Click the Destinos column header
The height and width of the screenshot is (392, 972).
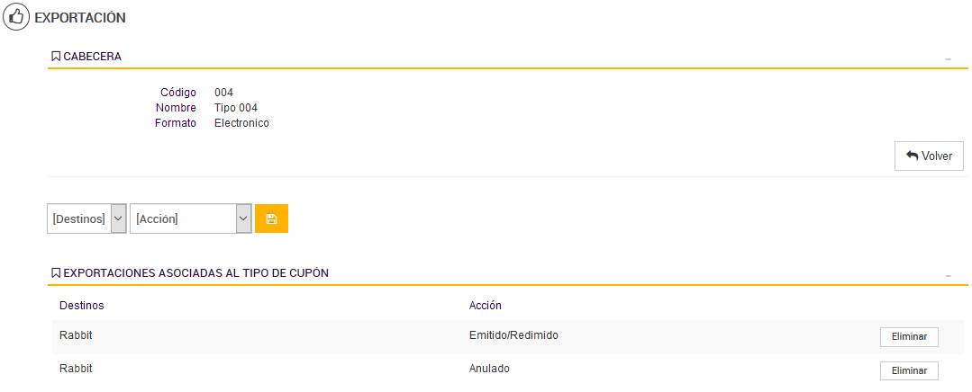pyautogui.click(x=82, y=306)
